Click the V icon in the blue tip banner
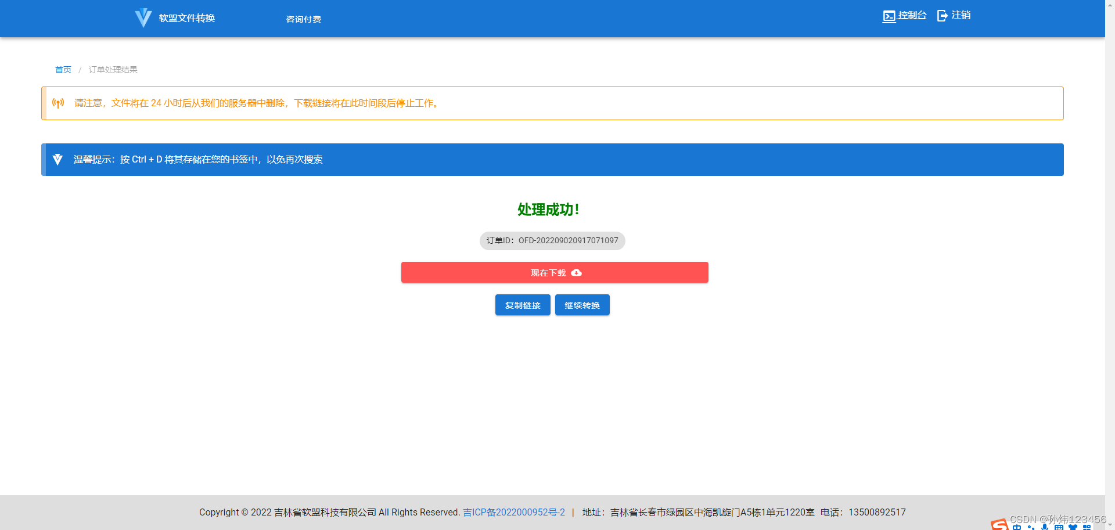 pos(57,159)
